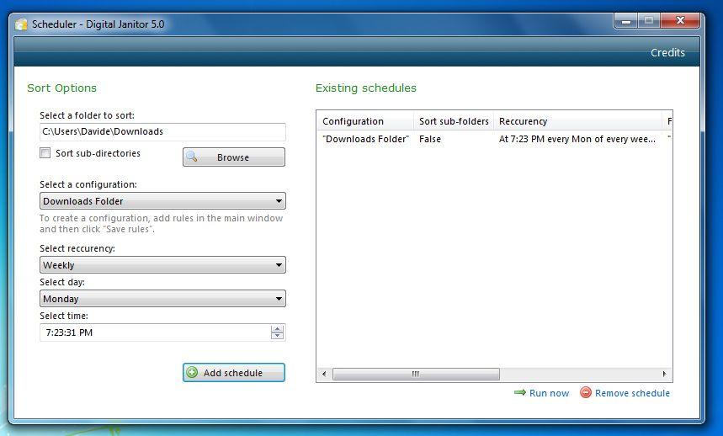Open the Select reccurency dropdown showing Weekly

click(162, 265)
